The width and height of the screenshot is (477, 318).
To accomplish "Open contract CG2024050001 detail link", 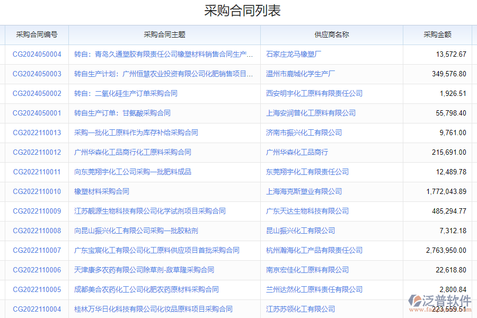I will click(36, 113).
